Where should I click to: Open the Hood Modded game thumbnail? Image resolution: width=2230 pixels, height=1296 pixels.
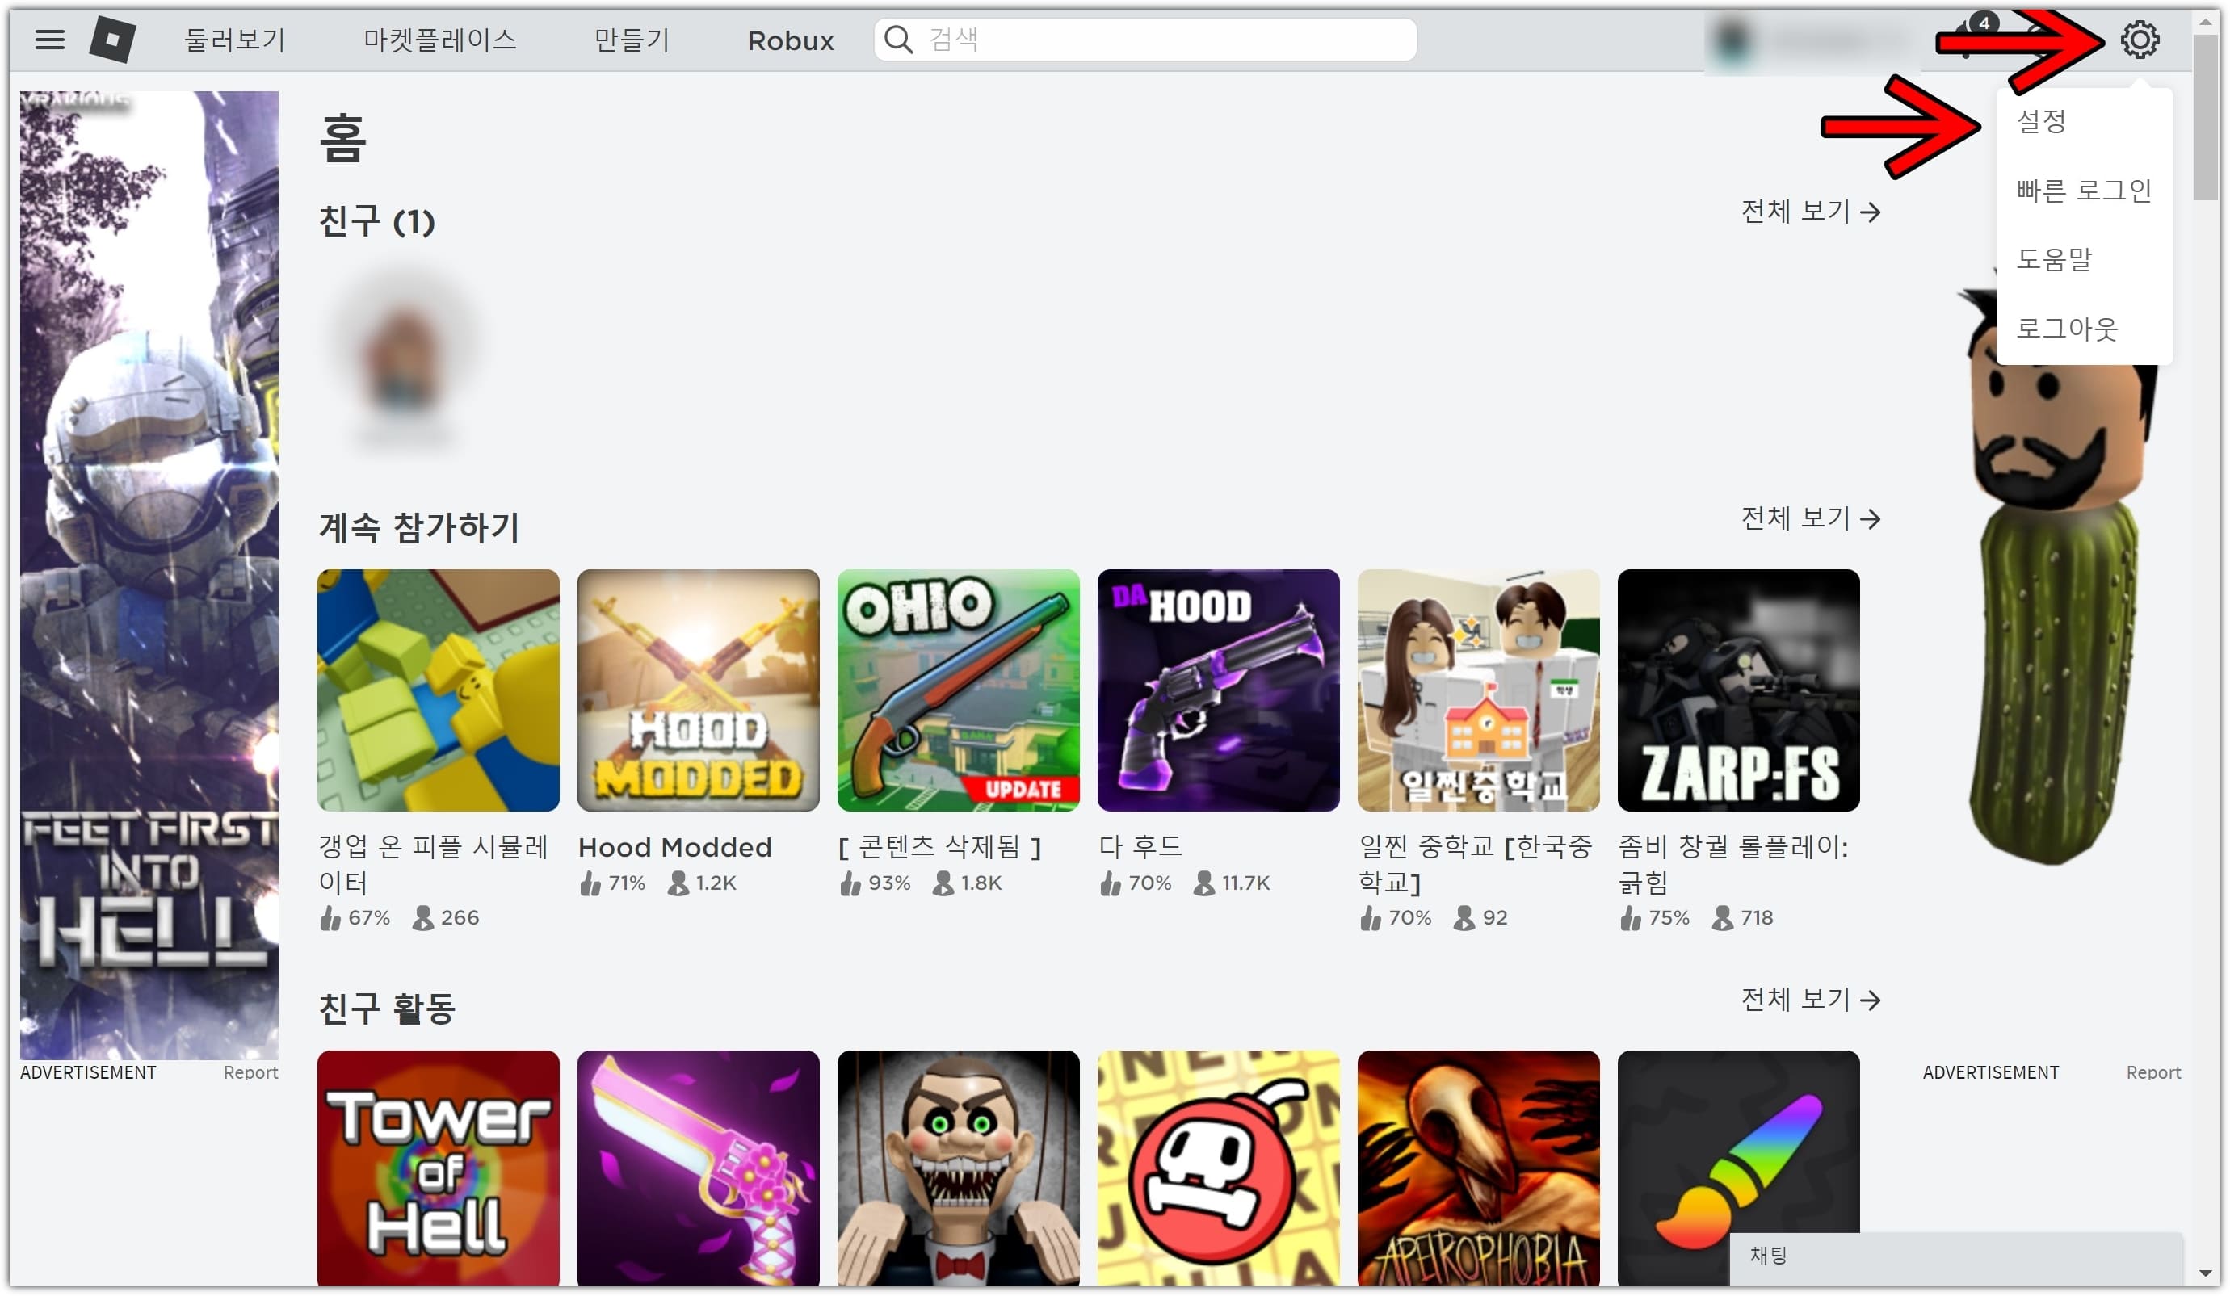[x=698, y=690]
